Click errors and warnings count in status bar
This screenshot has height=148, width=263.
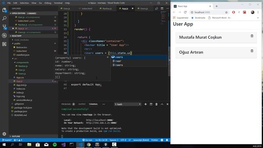pyautogui.click(x=18, y=140)
